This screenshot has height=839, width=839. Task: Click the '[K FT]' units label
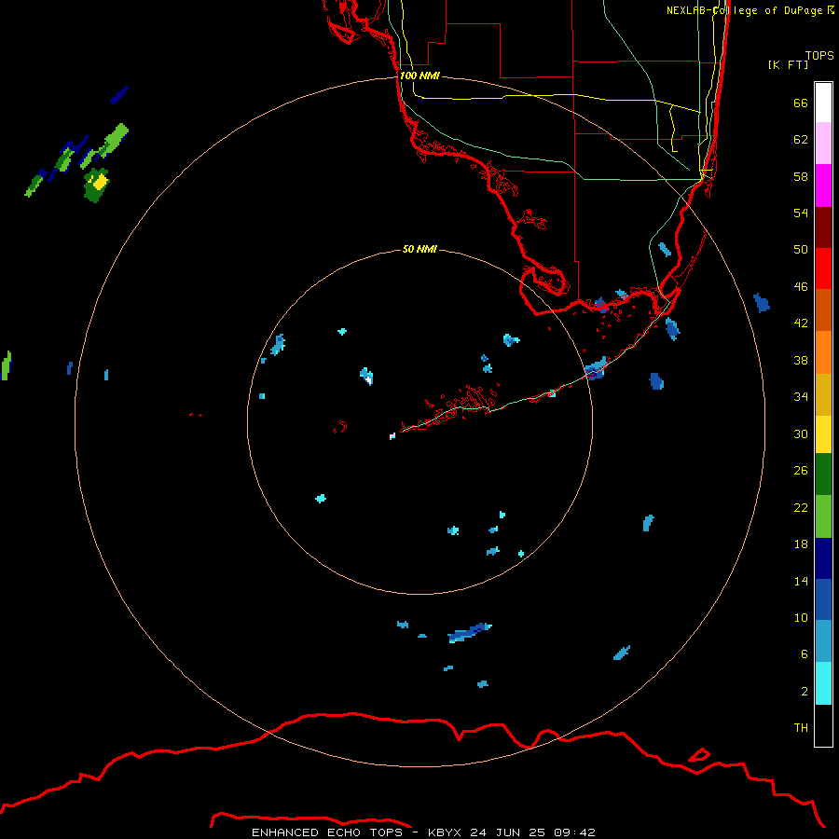(x=788, y=64)
